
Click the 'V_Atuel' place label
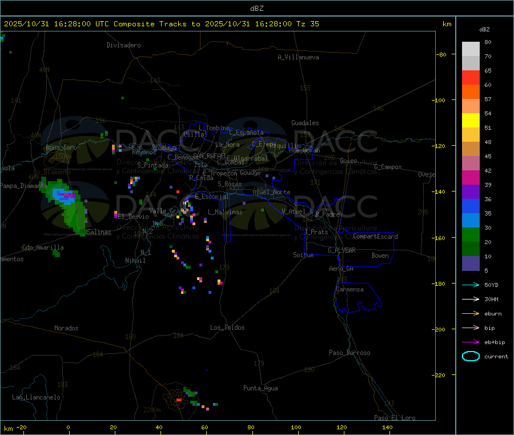294,211
